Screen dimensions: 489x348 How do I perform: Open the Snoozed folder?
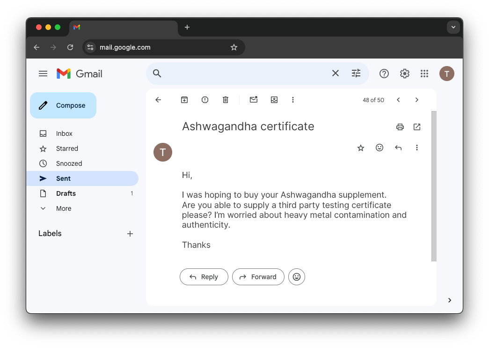82,163
